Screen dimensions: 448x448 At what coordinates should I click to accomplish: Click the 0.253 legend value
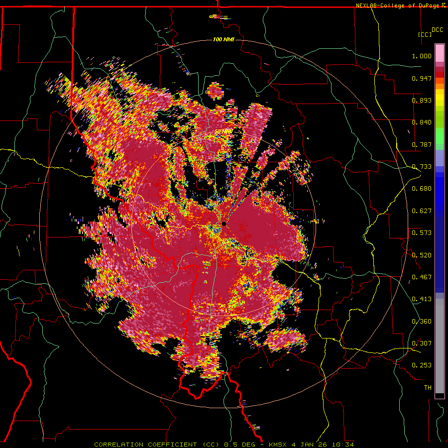(422, 365)
